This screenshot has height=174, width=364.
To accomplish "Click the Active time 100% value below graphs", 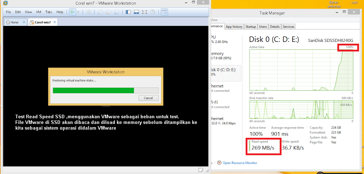I will (256, 134).
